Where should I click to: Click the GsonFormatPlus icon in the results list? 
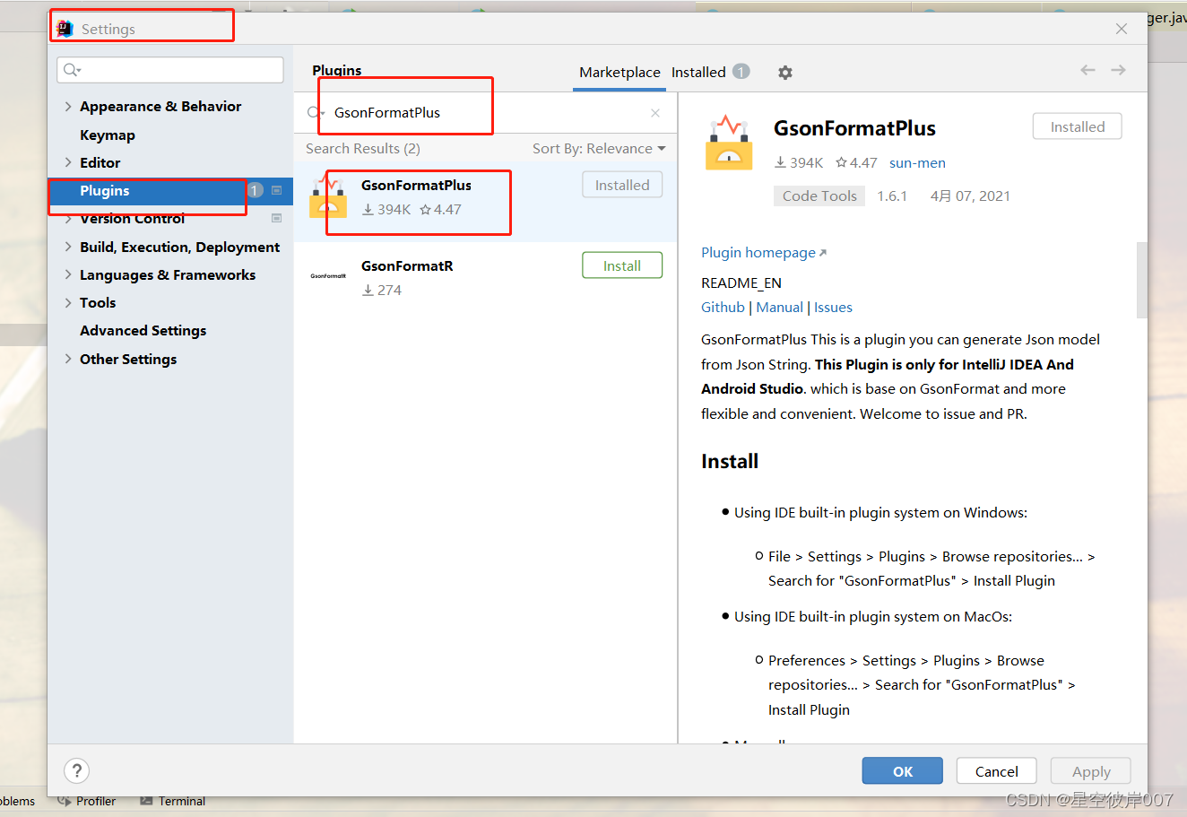[x=328, y=198]
